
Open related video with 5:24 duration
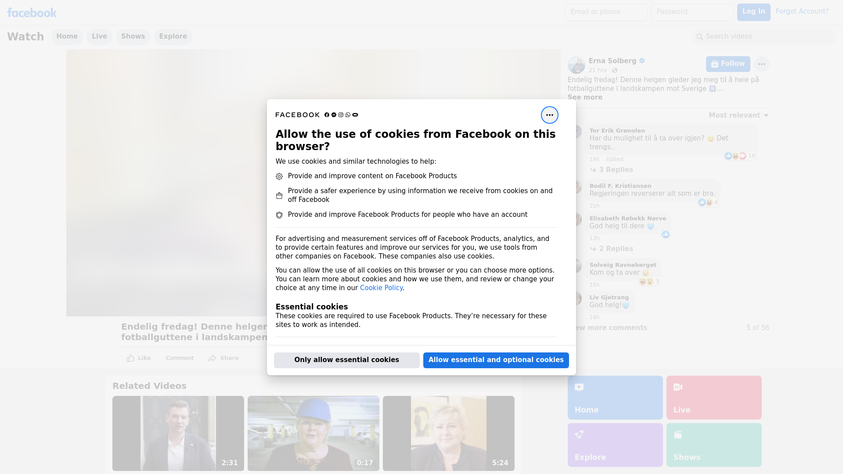[x=449, y=434]
